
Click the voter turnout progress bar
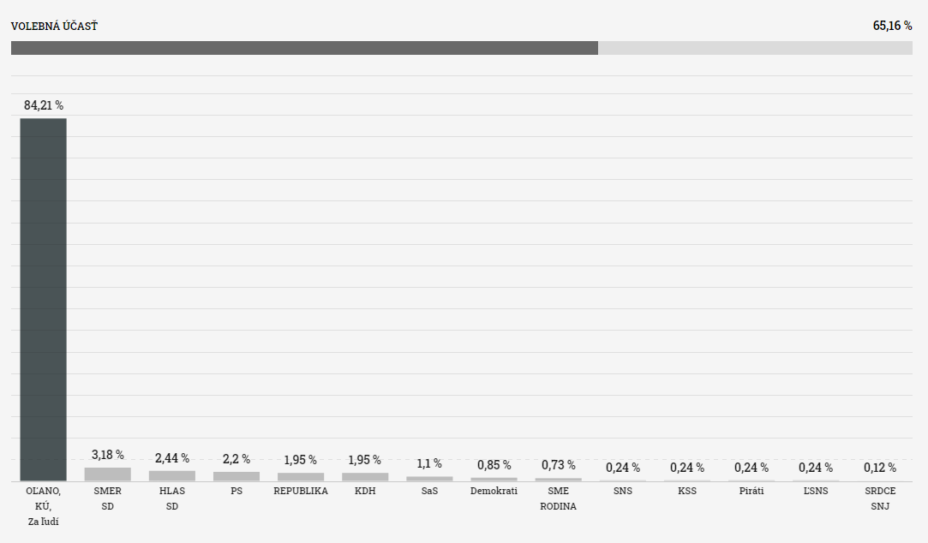pyautogui.click(x=462, y=48)
